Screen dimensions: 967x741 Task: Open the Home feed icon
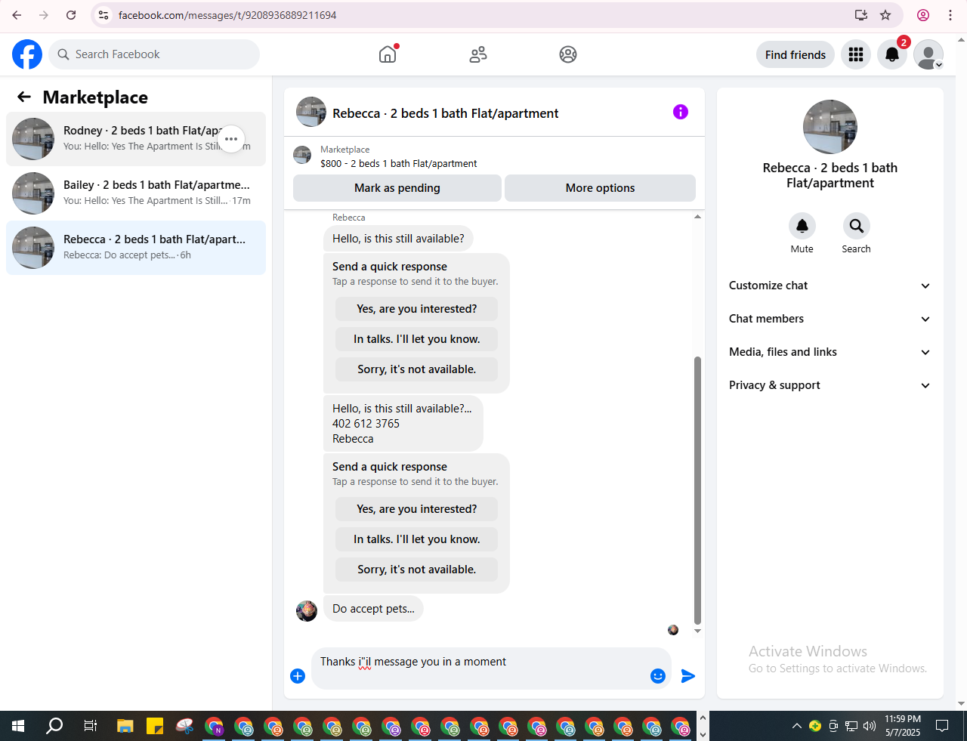click(x=388, y=54)
